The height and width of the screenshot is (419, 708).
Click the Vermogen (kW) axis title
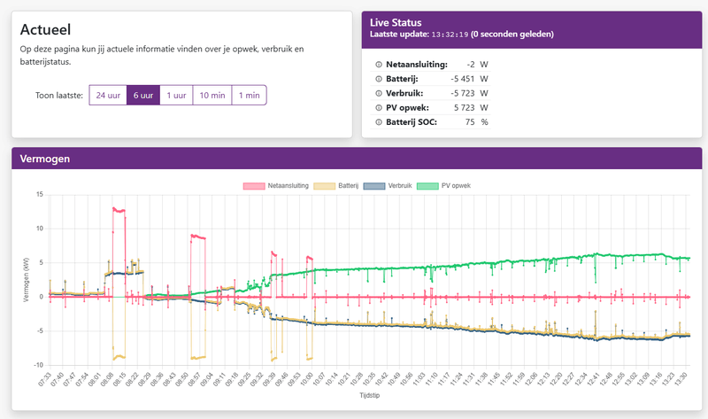(x=26, y=280)
